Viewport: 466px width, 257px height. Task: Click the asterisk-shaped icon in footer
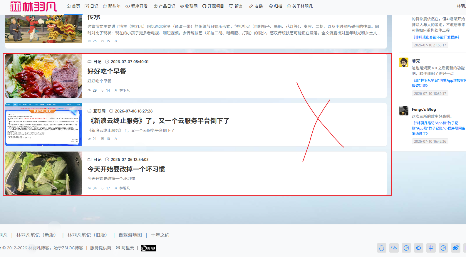[431, 248]
